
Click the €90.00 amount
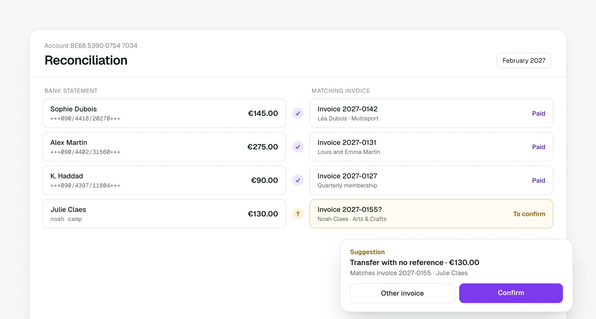click(x=264, y=180)
